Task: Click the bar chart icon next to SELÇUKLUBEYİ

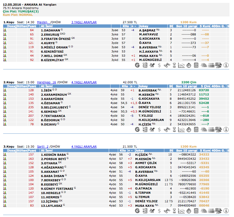Action: point(5,107)
